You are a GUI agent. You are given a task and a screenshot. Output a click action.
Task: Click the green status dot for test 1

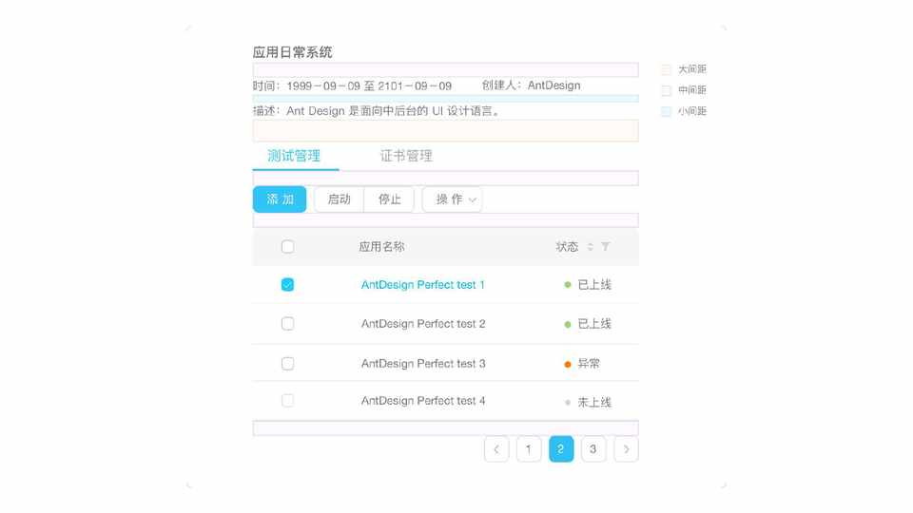click(568, 285)
